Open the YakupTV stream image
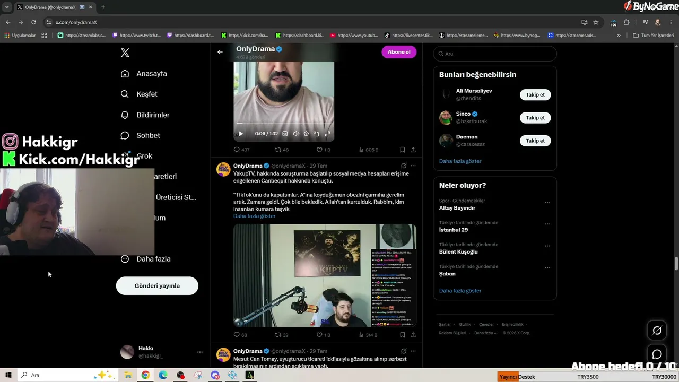 325,275
